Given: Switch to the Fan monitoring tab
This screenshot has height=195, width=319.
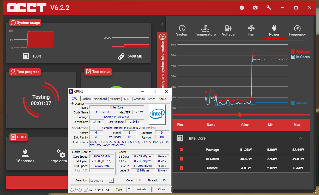Looking at the screenshot, I should [x=251, y=31].
